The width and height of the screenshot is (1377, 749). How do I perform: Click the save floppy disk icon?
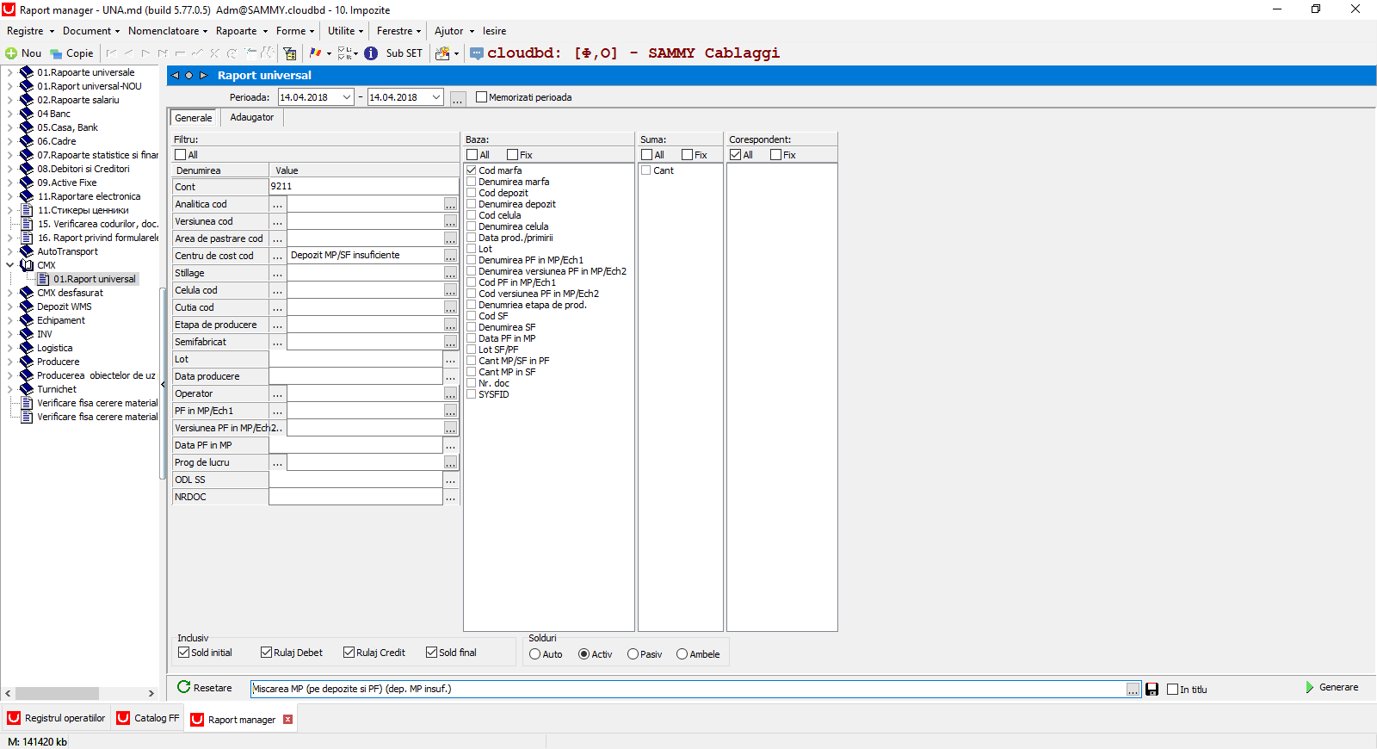click(1152, 690)
